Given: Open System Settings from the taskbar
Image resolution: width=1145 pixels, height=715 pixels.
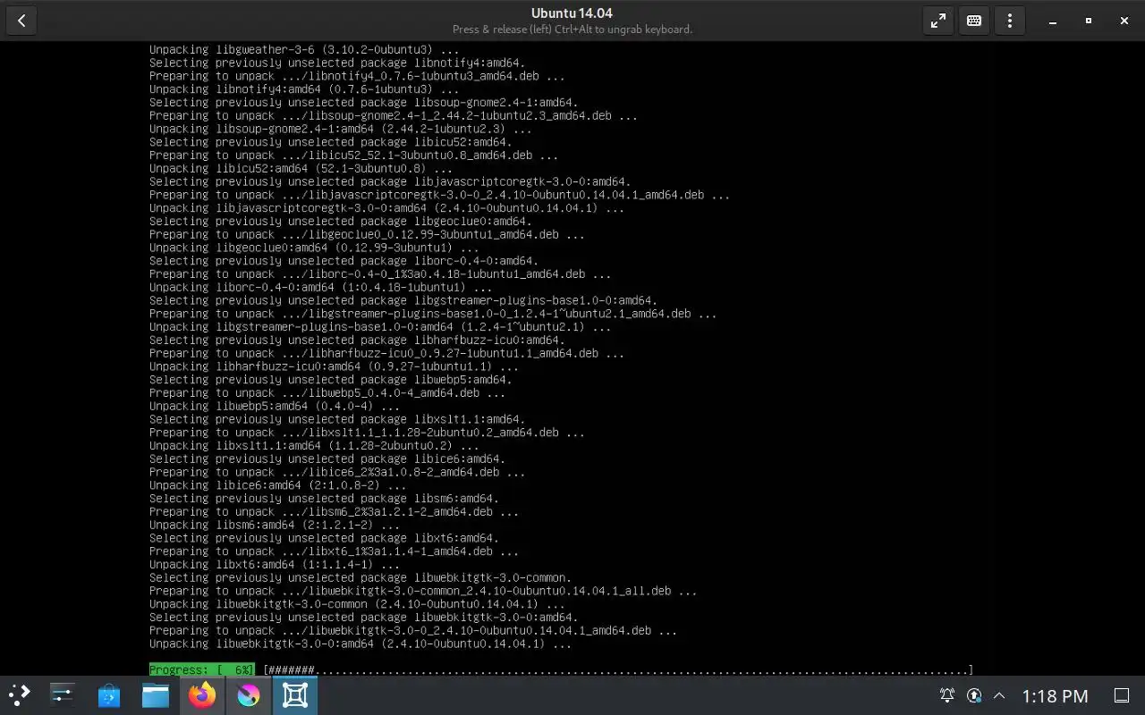Looking at the screenshot, I should click(x=63, y=694).
